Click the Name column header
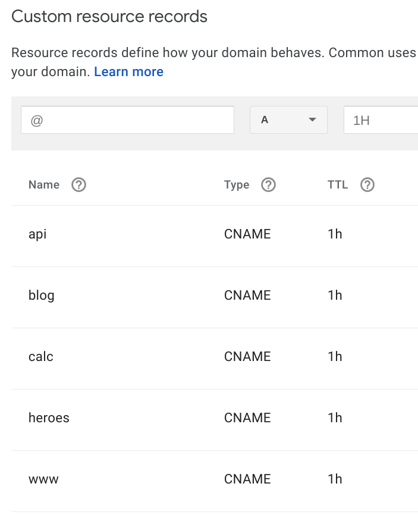Image resolution: width=418 pixels, height=518 pixels. click(x=43, y=184)
